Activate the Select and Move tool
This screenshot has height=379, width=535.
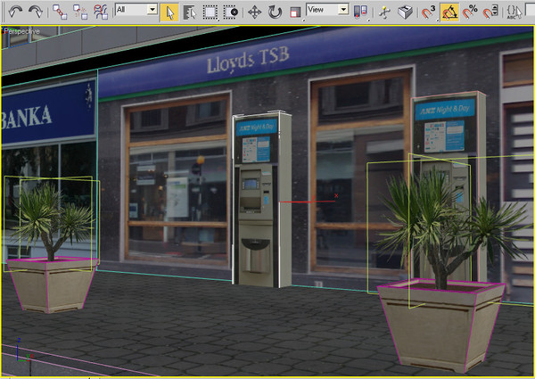coord(254,12)
